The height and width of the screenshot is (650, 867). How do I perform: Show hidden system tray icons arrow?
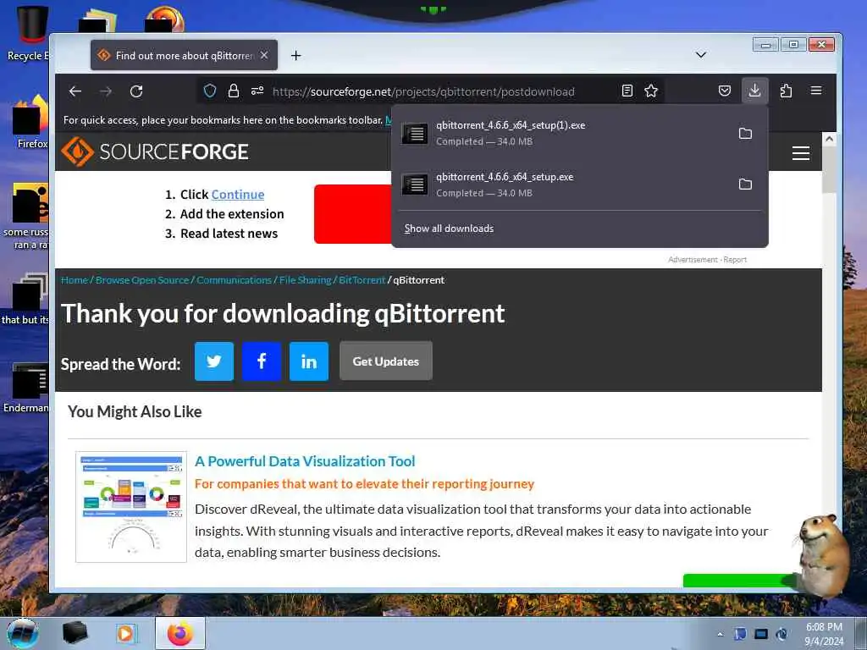[720, 634]
